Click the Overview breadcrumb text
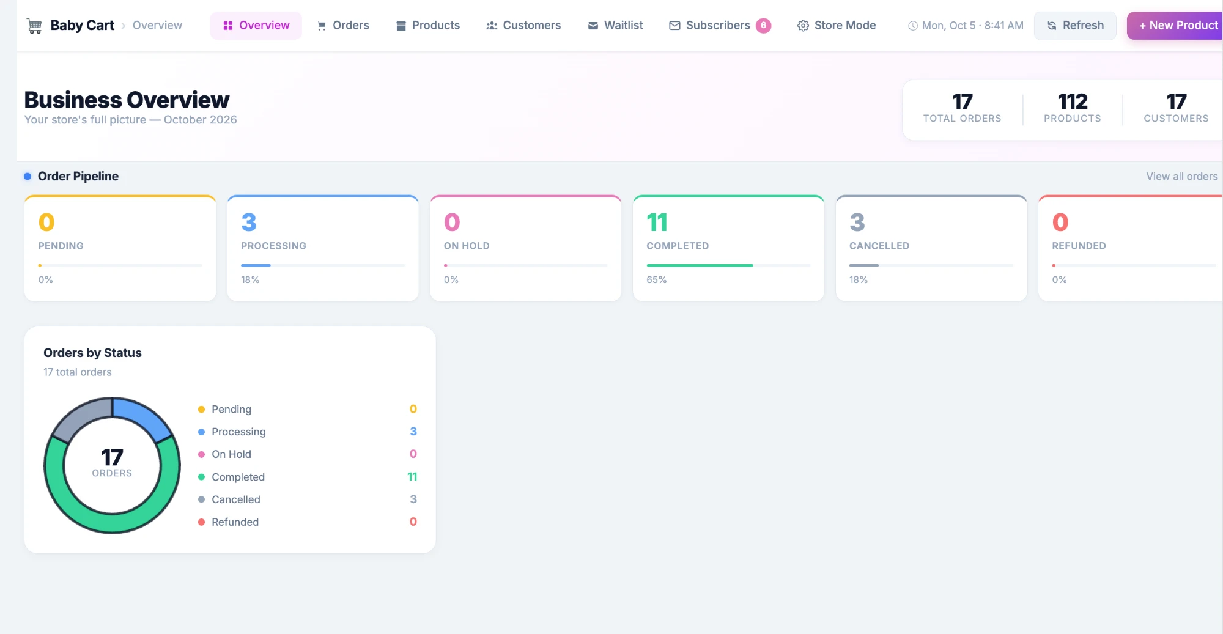This screenshot has height=634, width=1223. (157, 26)
